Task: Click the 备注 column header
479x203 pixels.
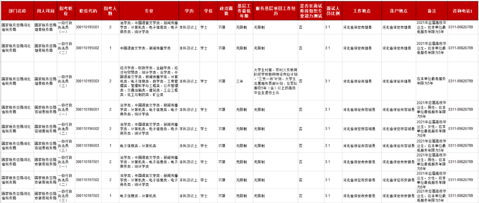Action: point(432,11)
